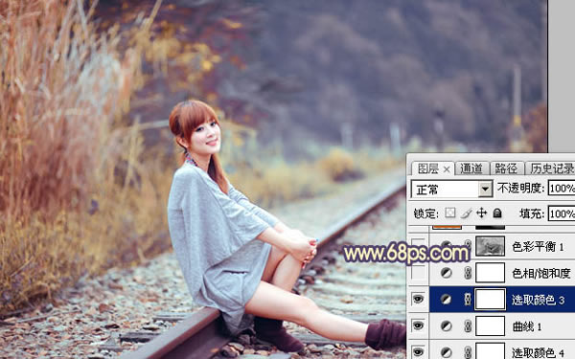Toggle mask link on 选取颜色 3 layer
The height and width of the screenshot is (359, 575).
[468, 300]
